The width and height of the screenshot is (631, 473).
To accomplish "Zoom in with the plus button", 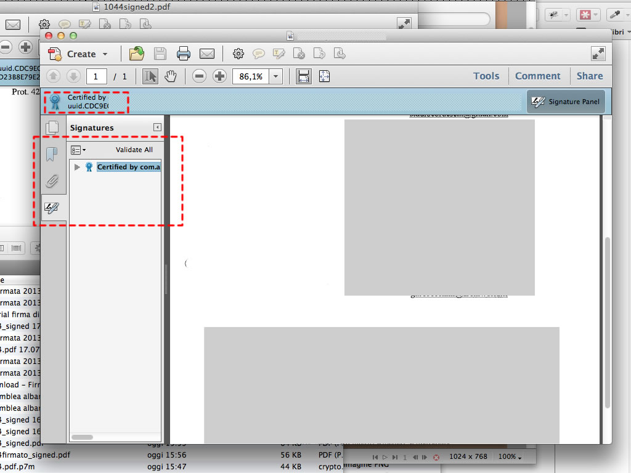I will click(x=219, y=76).
